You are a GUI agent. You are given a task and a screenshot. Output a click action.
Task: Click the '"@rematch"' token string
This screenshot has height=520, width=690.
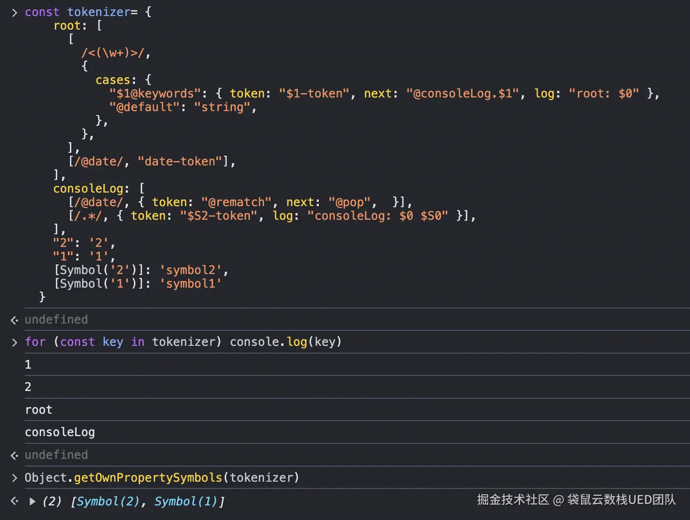236,202
